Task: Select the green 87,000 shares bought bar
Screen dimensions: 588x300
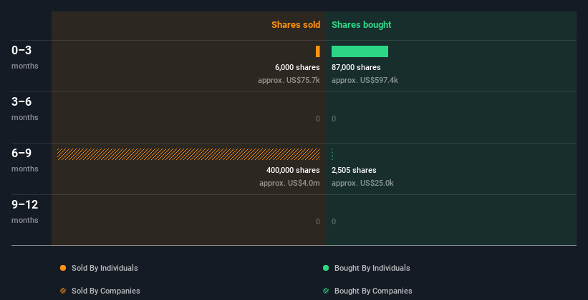Action: [x=360, y=51]
